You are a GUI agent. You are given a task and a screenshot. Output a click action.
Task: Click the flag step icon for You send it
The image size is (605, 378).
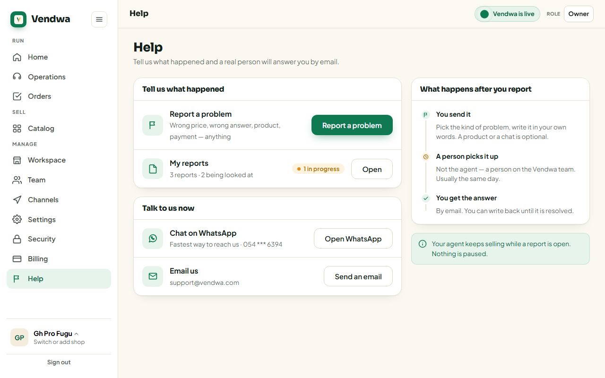coord(425,115)
